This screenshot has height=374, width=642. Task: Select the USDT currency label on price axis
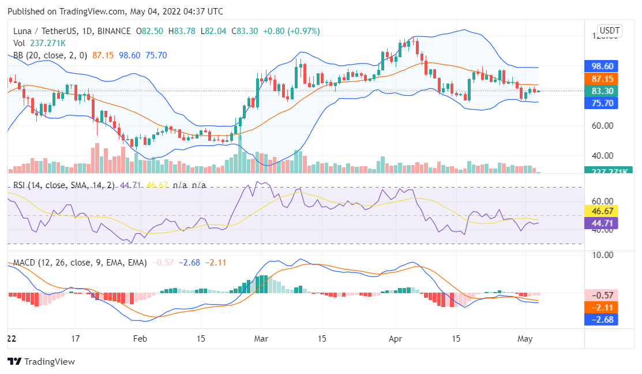tap(610, 31)
